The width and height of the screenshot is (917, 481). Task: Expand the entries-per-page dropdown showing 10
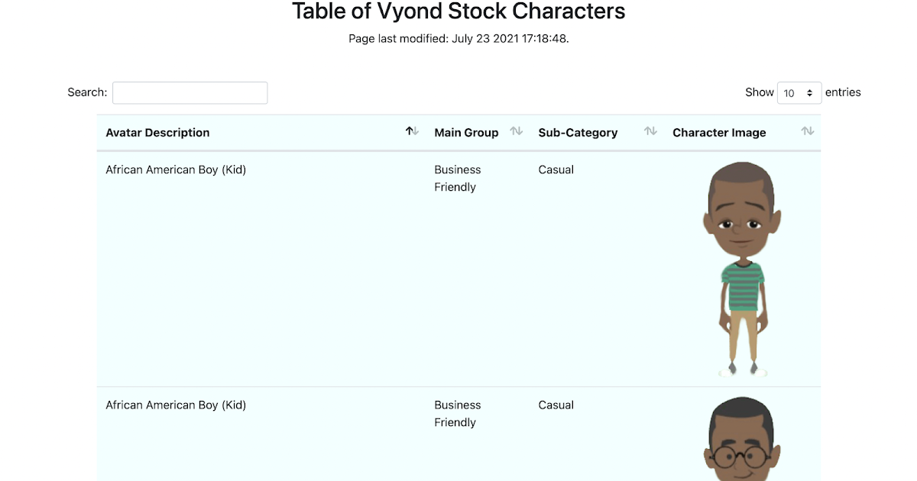[799, 92]
